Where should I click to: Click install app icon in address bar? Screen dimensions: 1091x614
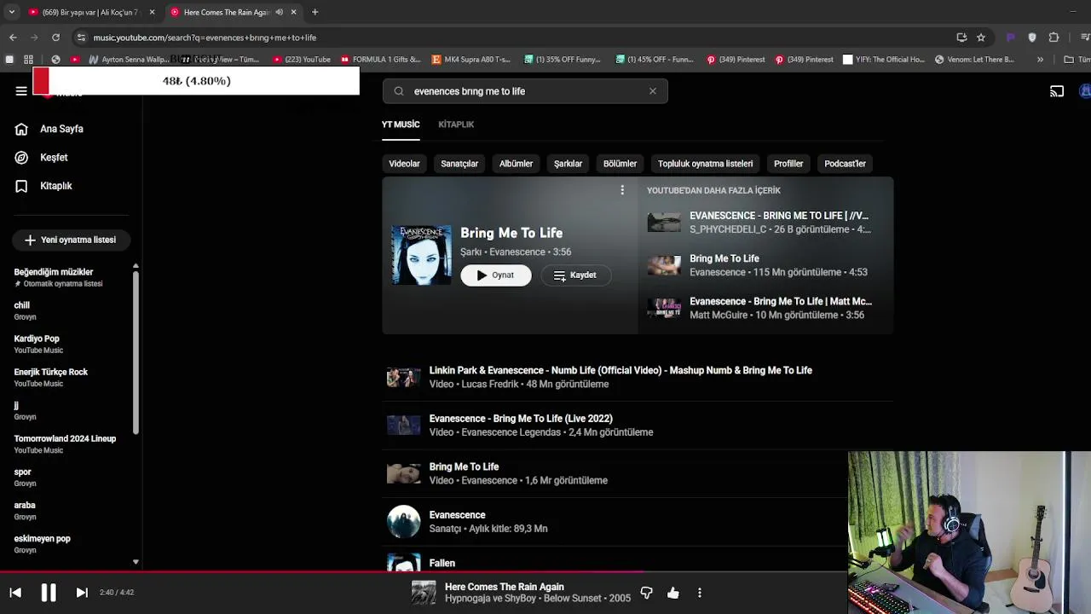point(961,38)
